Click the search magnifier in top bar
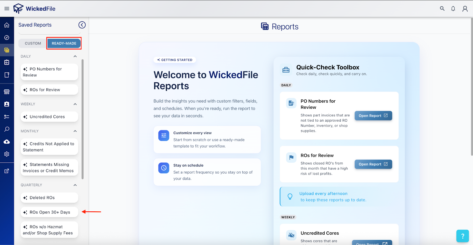The width and height of the screenshot is (473, 245). click(442, 9)
